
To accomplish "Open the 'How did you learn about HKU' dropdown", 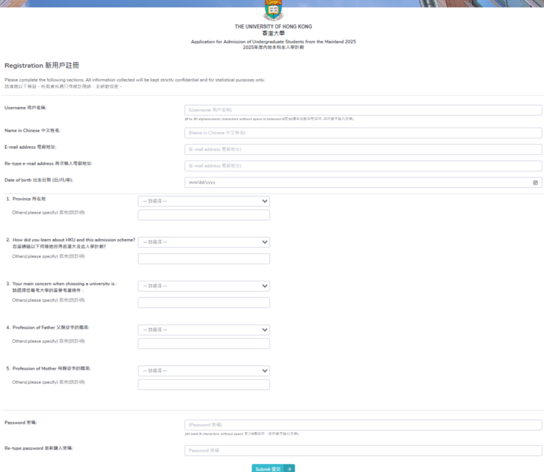I will (x=203, y=242).
